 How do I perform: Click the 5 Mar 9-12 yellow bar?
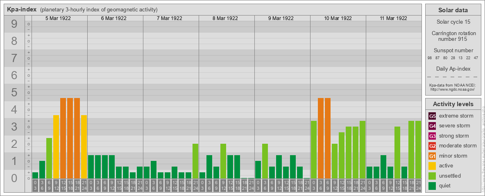(x=56, y=147)
